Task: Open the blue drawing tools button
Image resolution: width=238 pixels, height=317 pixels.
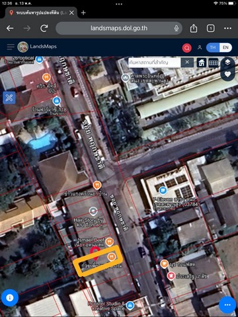Action: coord(9,98)
